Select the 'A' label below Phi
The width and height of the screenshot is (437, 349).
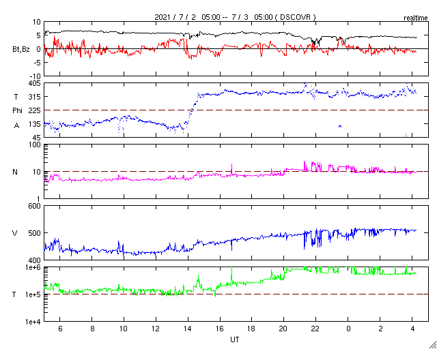click(x=16, y=126)
